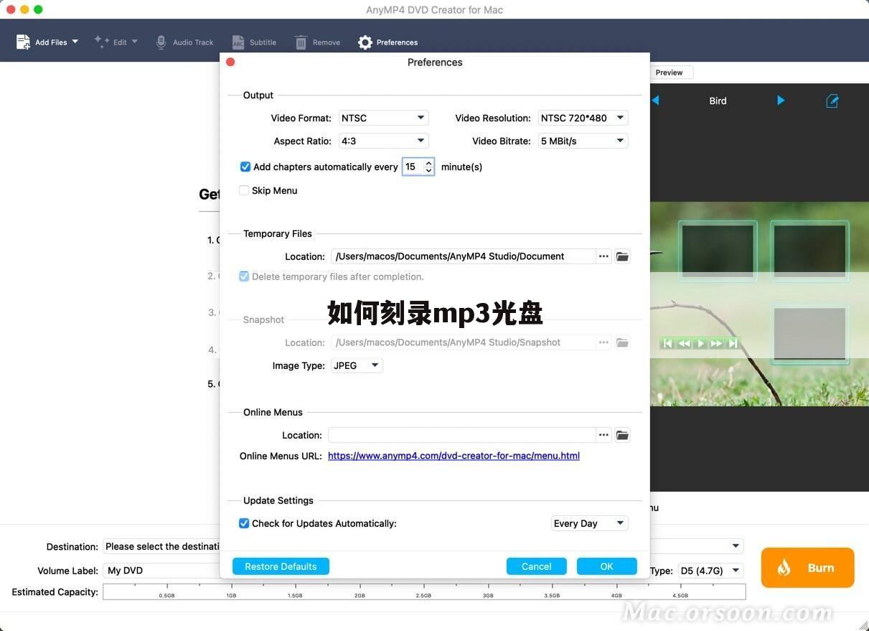Screen dimensions: 869x631
Task: Click the Add Files document icon
Action: click(x=23, y=42)
